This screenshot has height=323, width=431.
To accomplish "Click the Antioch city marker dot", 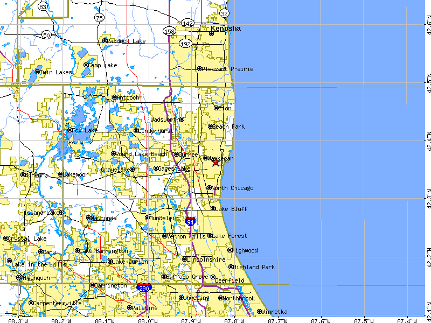I will click(114, 97).
